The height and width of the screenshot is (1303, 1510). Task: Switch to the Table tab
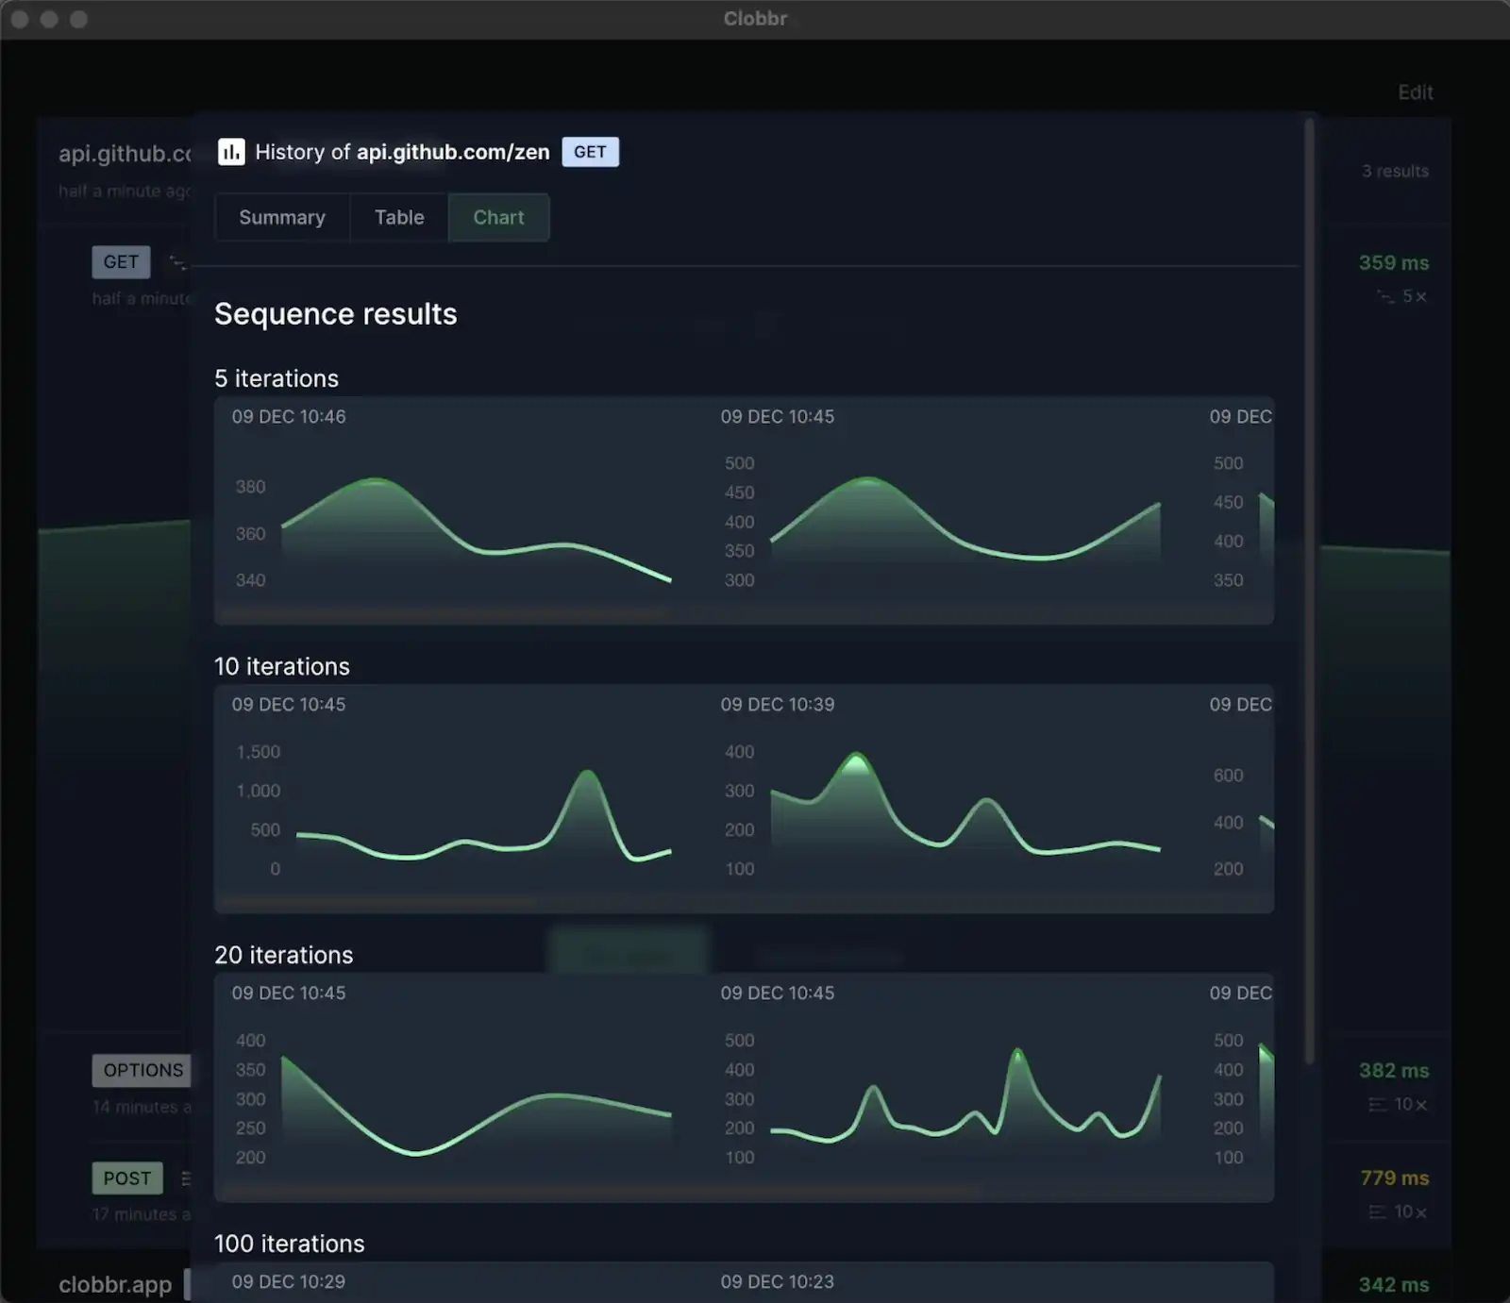pyautogui.click(x=398, y=217)
